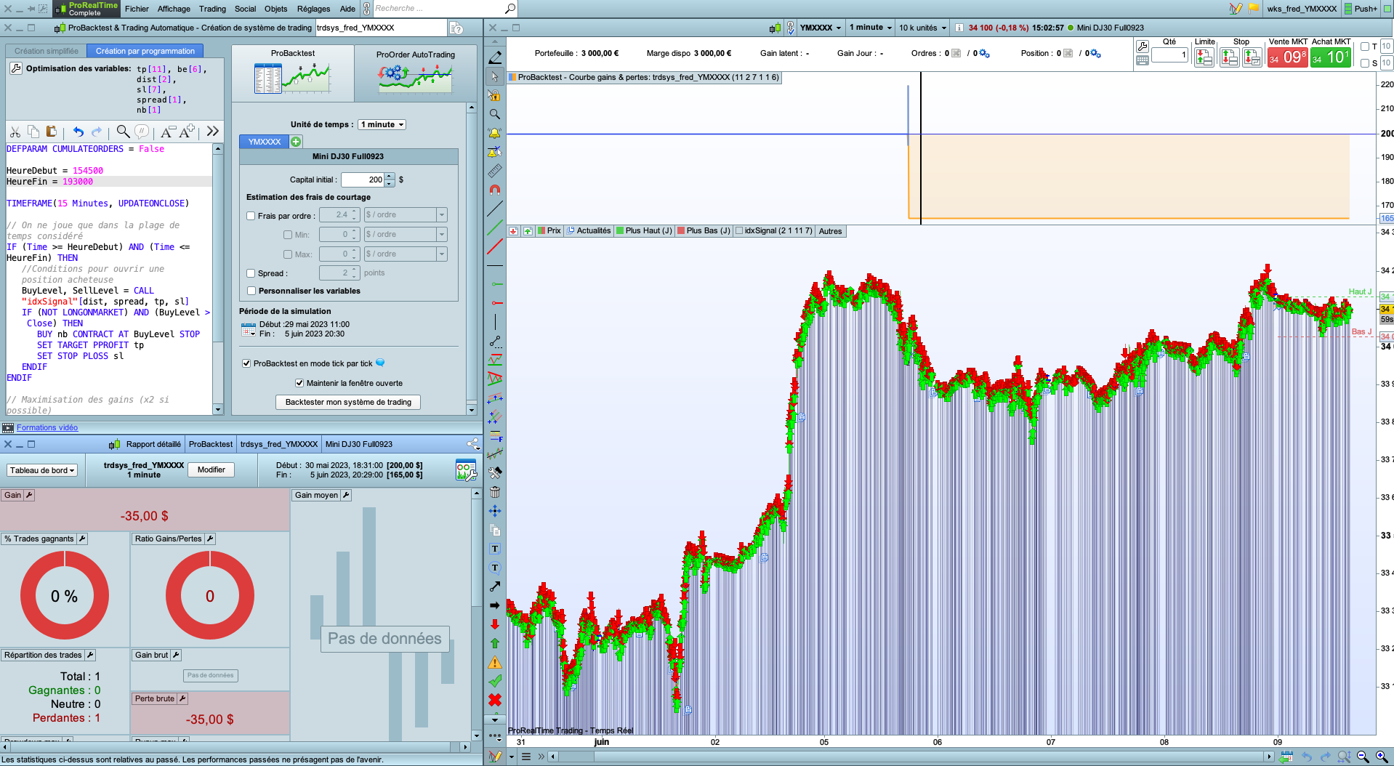Expand more code editor tools chevron
Image resolution: width=1394 pixels, height=766 pixels.
coord(212,132)
